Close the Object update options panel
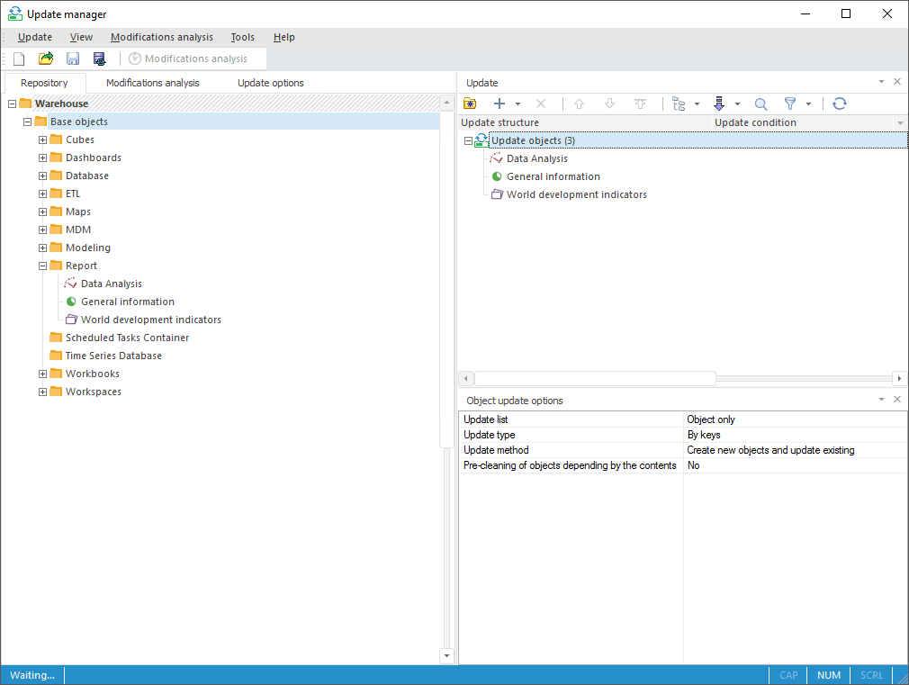Image resolution: width=909 pixels, height=685 pixels. coord(896,400)
